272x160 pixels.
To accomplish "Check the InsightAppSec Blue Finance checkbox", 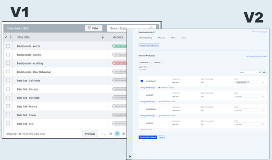I will pos(142,109).
